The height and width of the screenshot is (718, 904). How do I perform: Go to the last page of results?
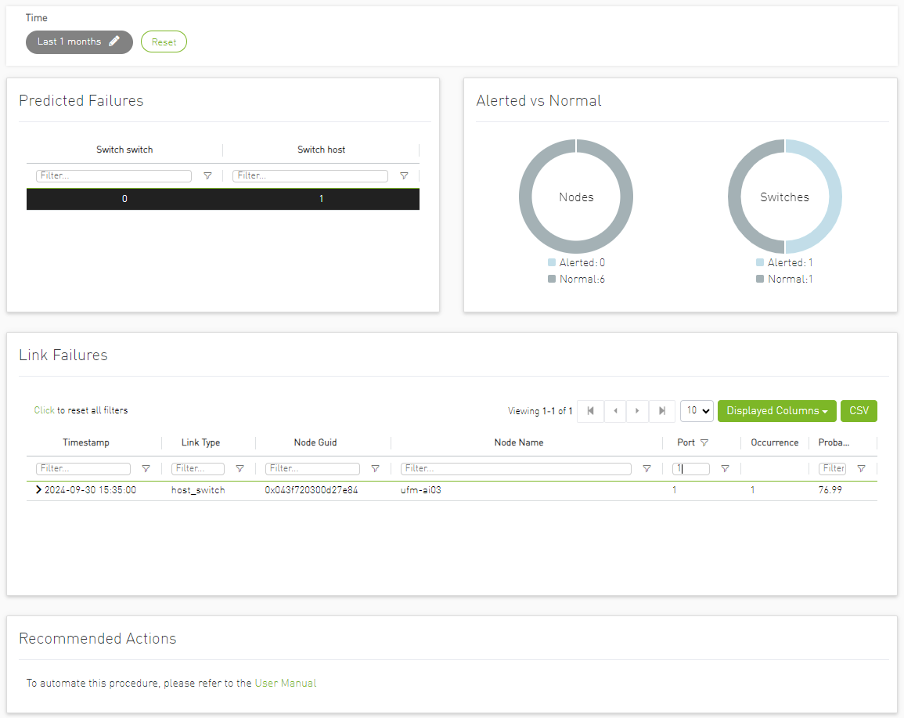(662, 411)
